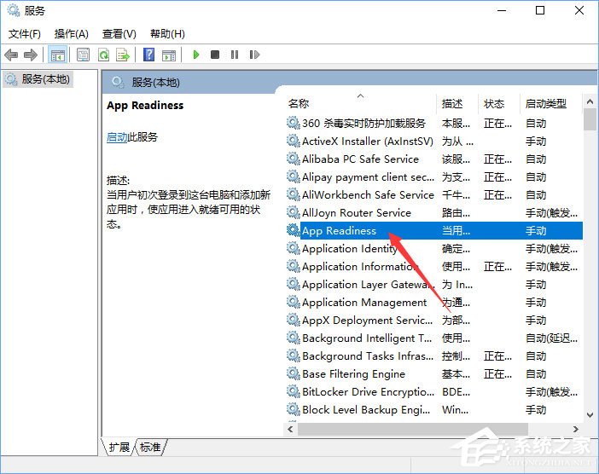The width and height of the screenshot is (599, 474).
Task: Click gear icon of Application Identity row
Action: pos(294,248)
